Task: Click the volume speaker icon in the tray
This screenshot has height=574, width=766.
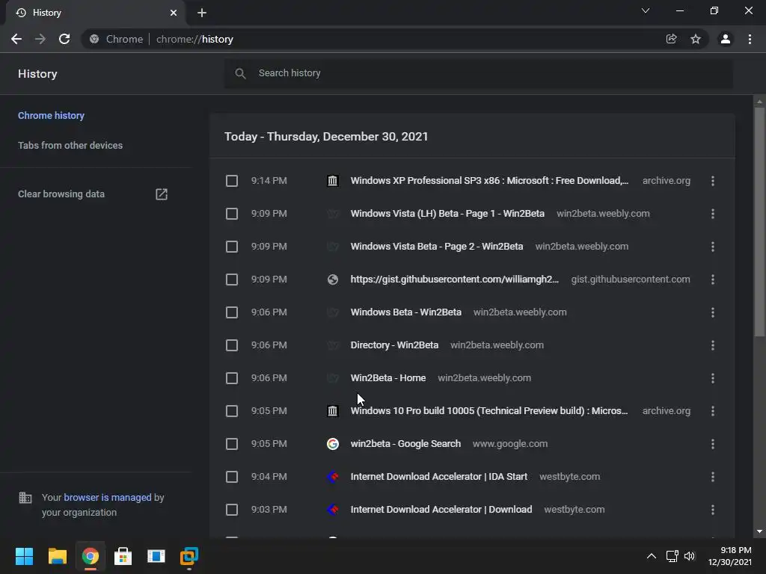Action: [x=689, y=556]
